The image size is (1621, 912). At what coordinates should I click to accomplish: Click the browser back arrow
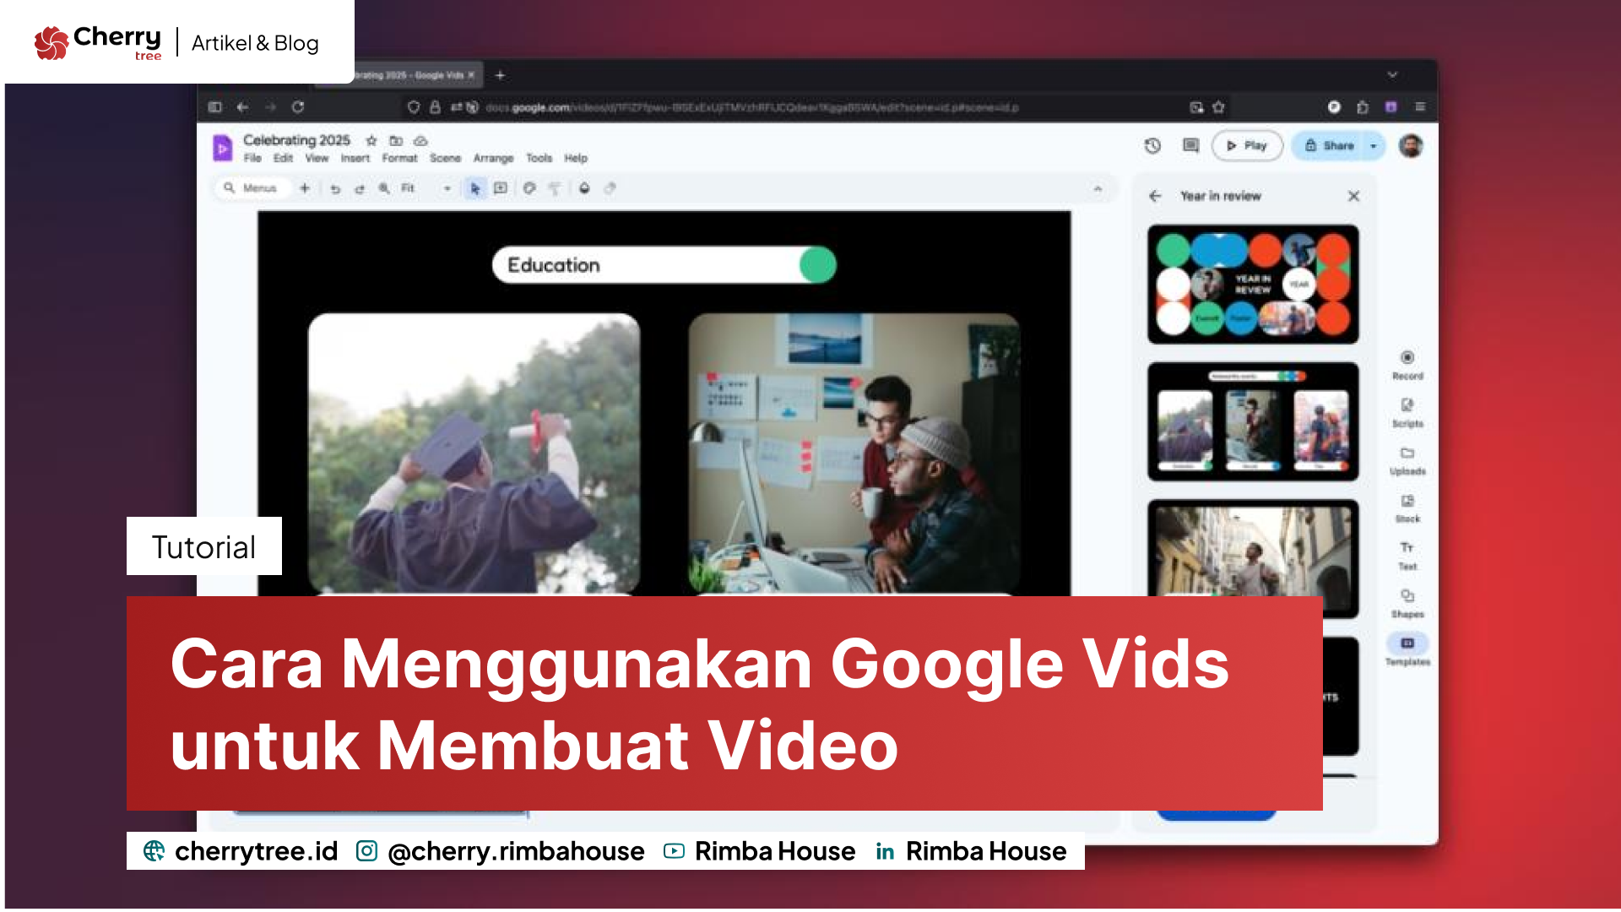(x=242, y=107)
